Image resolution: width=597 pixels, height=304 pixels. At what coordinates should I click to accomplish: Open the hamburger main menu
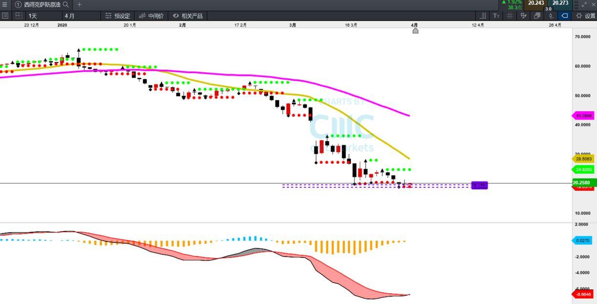coord(5,4)
